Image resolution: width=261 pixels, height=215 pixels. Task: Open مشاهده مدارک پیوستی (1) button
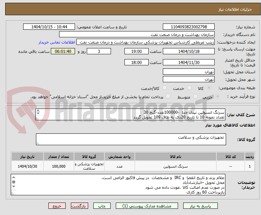click(x=147, y=206)
